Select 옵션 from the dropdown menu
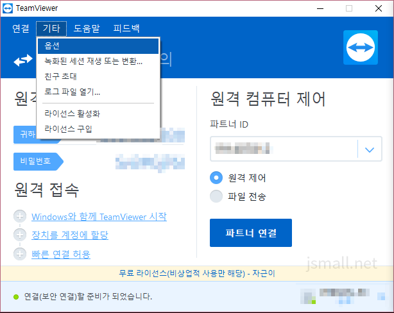The width and height of the screenshot is (394, 313). click(x=98, y=46)
